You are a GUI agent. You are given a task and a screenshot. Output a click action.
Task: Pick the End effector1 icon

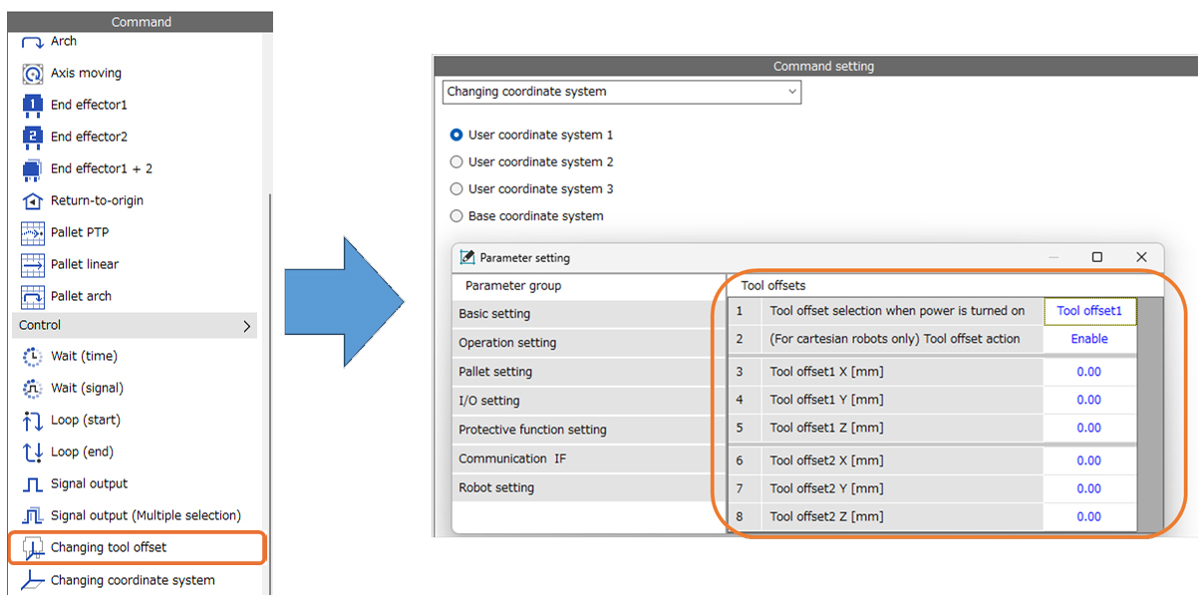tap(33, 106)
